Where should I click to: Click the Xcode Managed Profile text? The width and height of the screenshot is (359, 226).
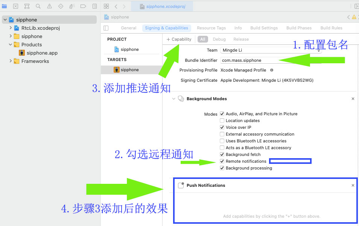(243, 70)
